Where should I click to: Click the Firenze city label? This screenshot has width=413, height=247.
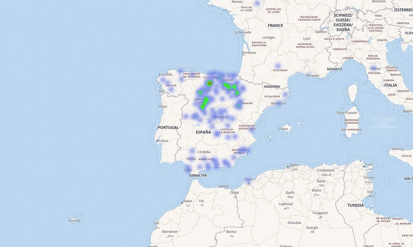click(x=375, y=69)
